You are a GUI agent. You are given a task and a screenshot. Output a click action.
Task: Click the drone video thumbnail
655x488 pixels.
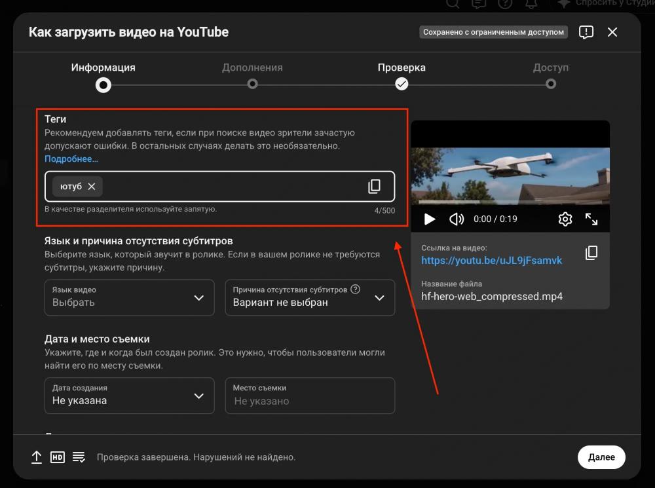click(510, 176)
